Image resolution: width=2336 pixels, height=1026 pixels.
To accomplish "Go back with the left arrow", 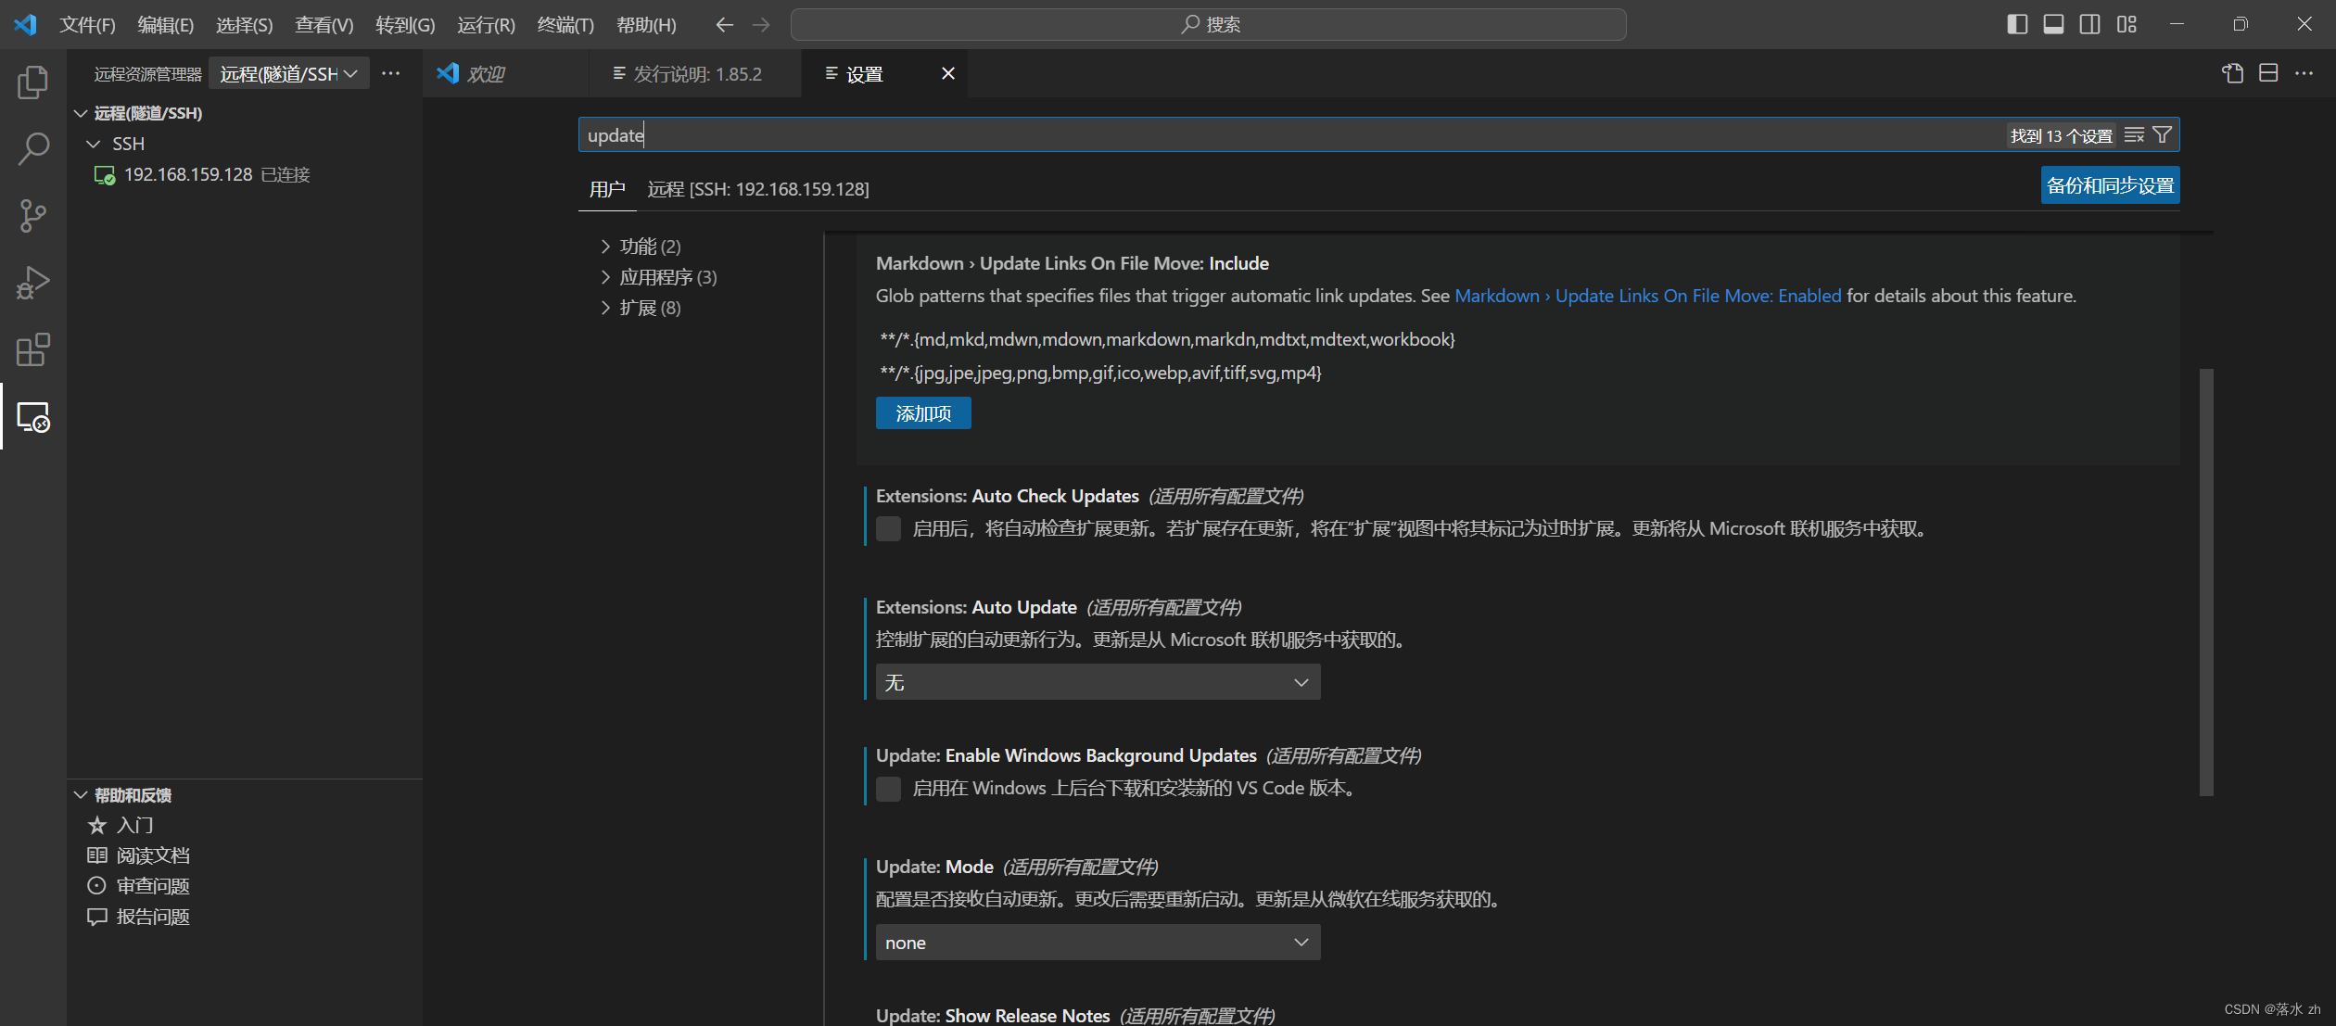I will [x=725, y=25].
